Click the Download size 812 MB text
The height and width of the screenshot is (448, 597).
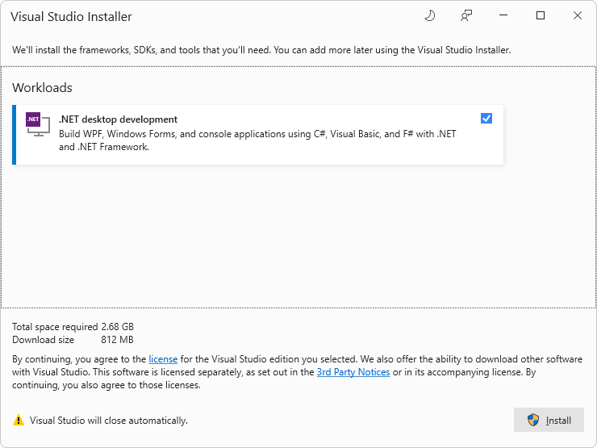(x=117, y=340)
